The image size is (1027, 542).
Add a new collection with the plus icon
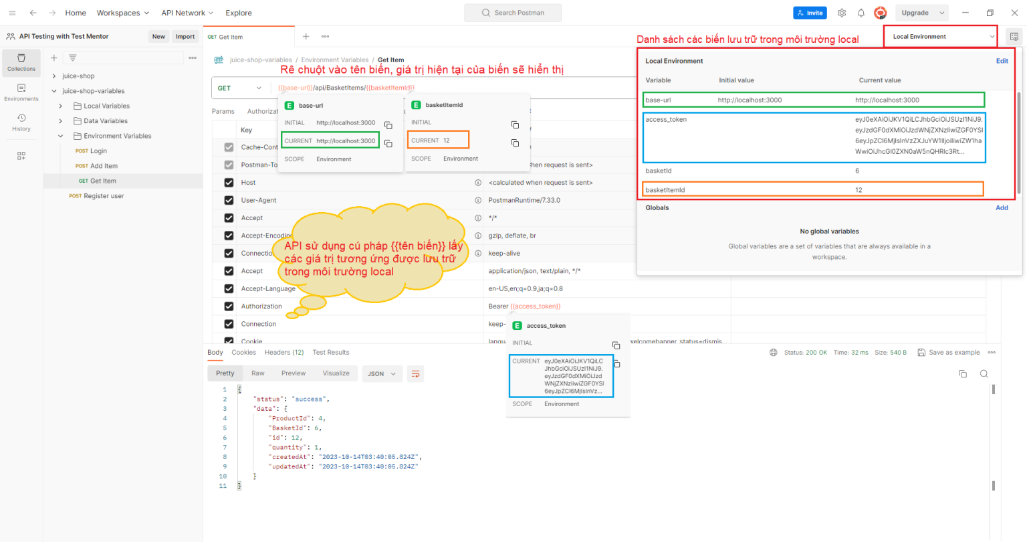54,58
